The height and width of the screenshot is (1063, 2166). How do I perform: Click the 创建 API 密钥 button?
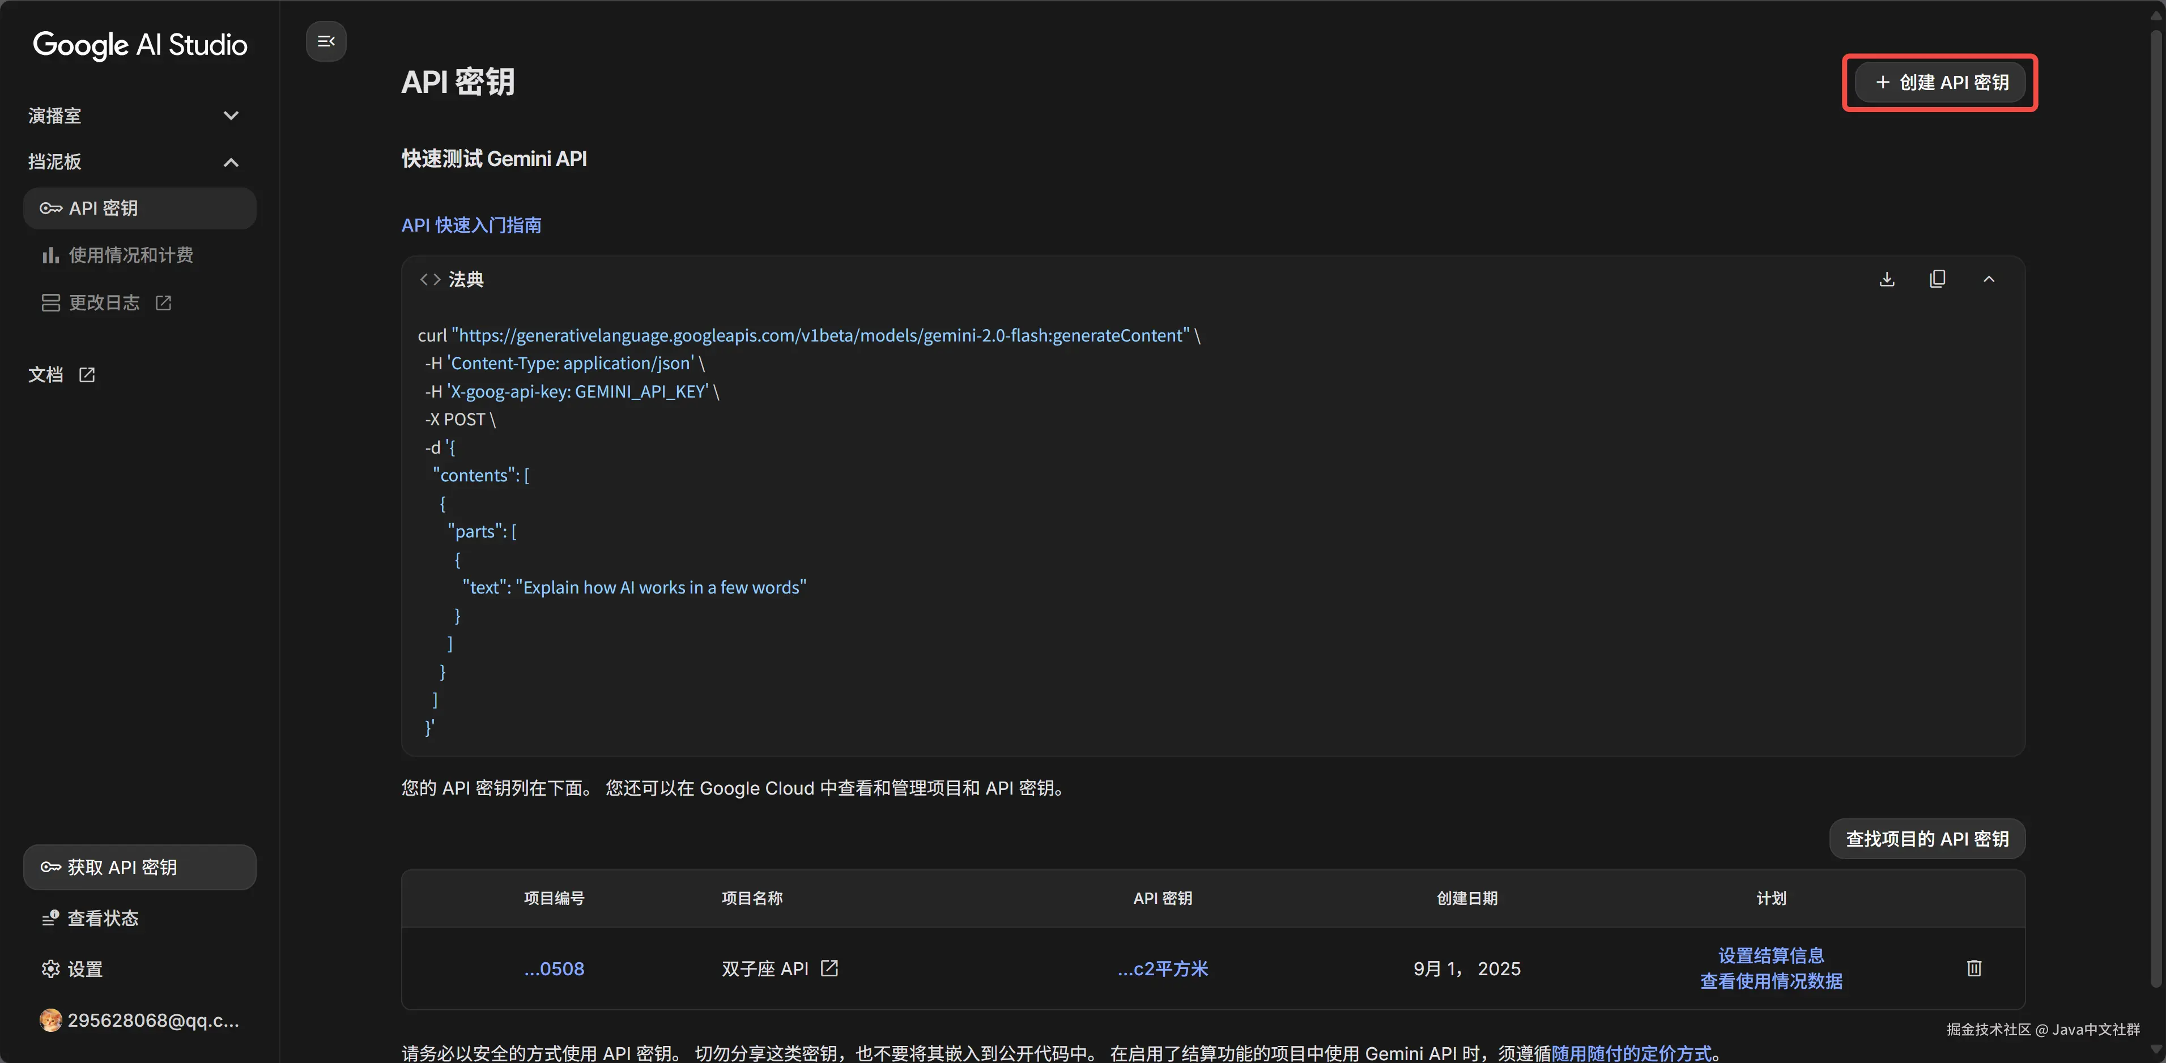[x=1941, y=82]
